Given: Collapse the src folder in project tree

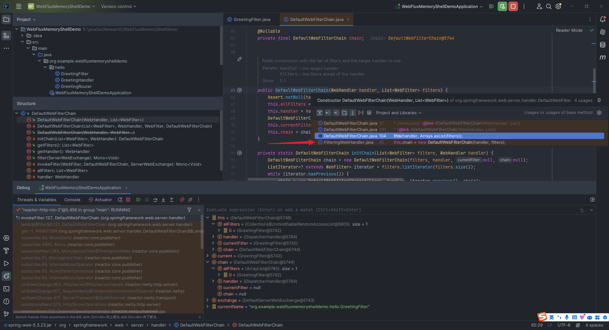Looking at the screenshot, I should click(x=23, y=42).
